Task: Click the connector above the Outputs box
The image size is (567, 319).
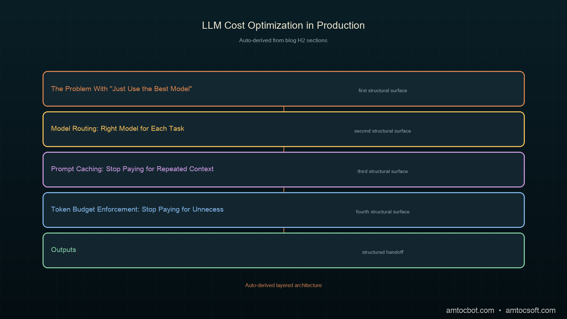Action: point(284,230)
